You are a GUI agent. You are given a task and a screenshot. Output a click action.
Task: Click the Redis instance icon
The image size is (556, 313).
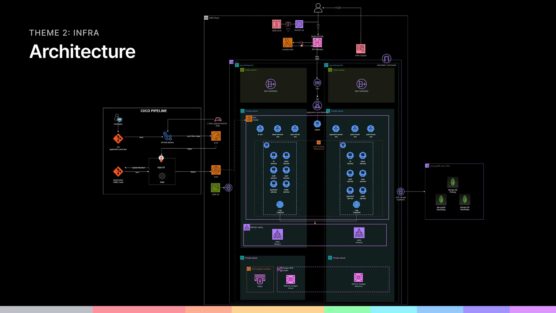[x=260, y=279]
